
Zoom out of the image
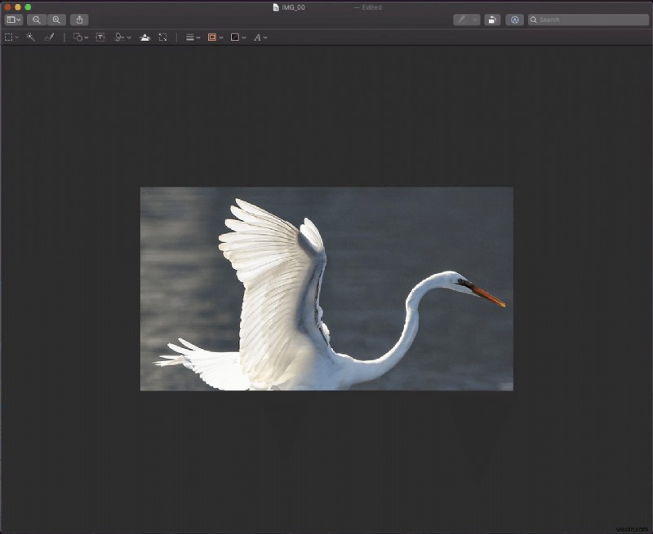[x=35, y=20]
